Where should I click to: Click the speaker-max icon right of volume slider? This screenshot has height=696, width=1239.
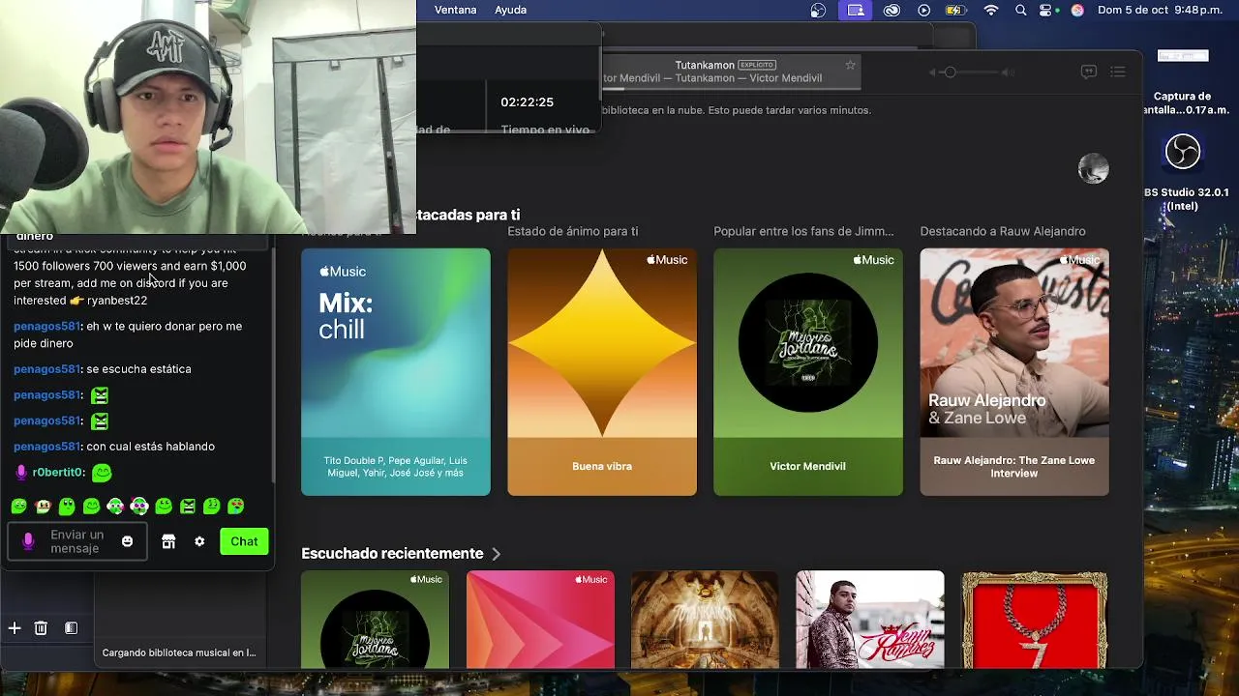click(1008, 72)
